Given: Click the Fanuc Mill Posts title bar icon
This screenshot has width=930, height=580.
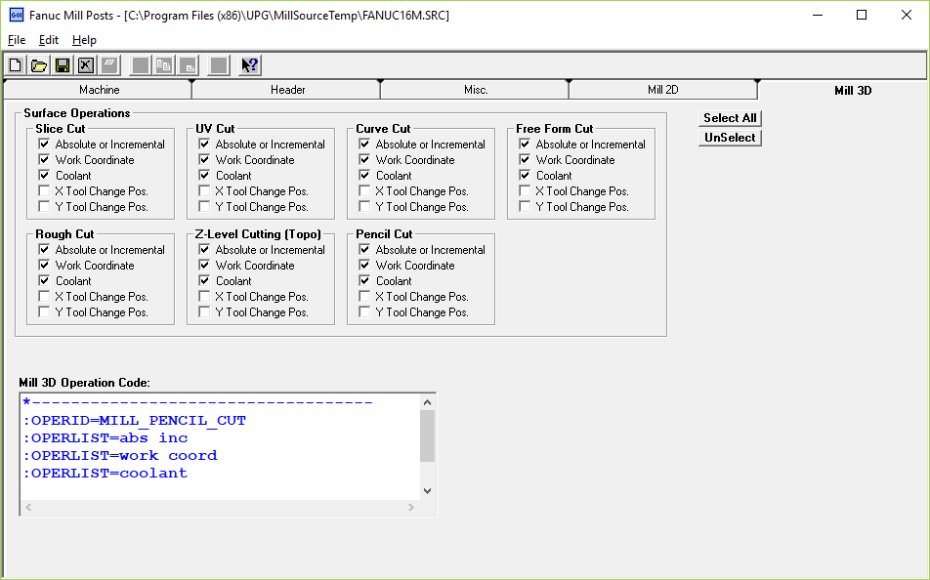Looking at the screenshot, I should [17, 15].
